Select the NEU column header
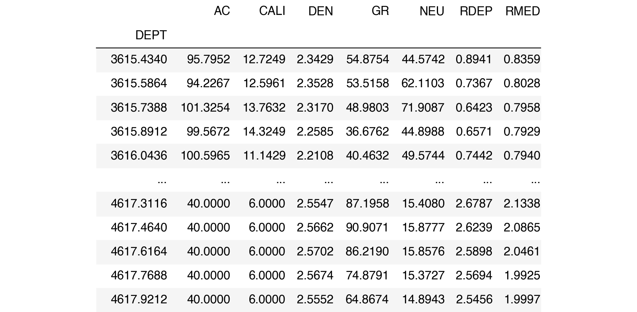Image resolution: width=637 pixels, height=312 pixels. tap(432, 11)
